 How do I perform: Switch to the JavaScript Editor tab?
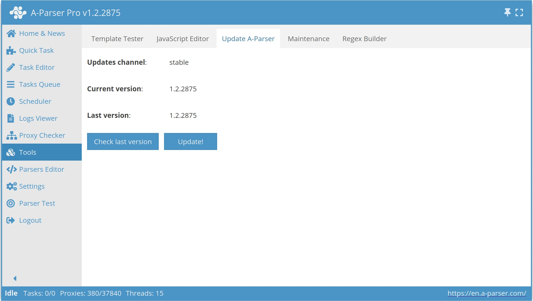pos(183,38)
